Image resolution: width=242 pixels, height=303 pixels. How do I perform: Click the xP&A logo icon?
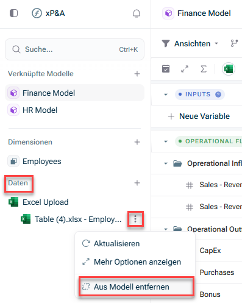pos(37,13)
